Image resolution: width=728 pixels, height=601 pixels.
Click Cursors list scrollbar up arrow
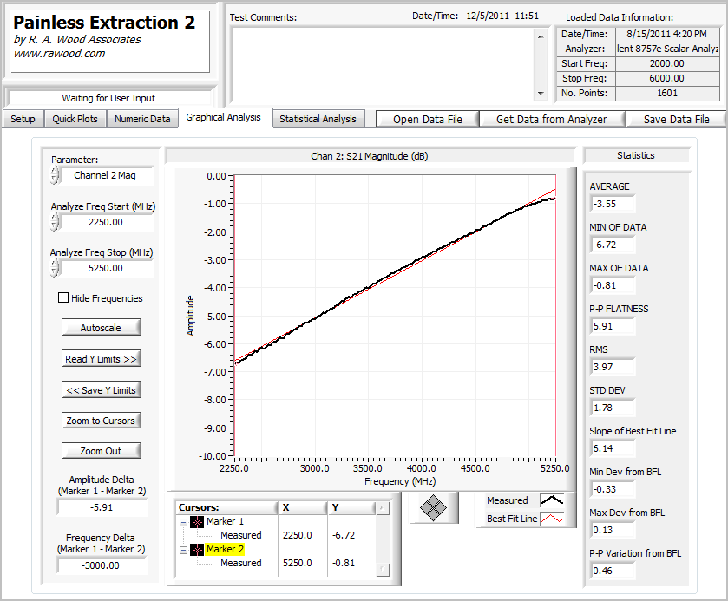coord(382,509)
